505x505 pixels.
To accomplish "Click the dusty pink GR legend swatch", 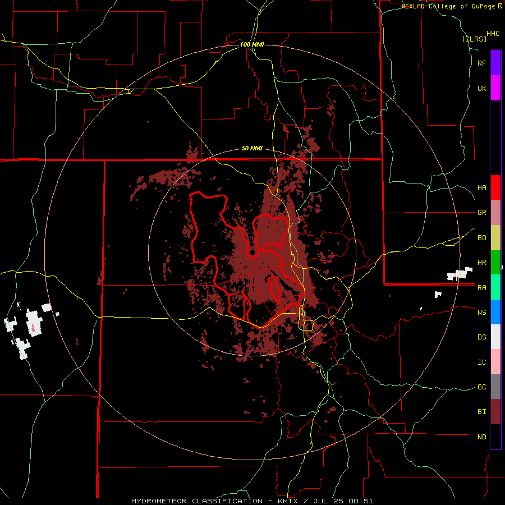I will click(495, 213).
